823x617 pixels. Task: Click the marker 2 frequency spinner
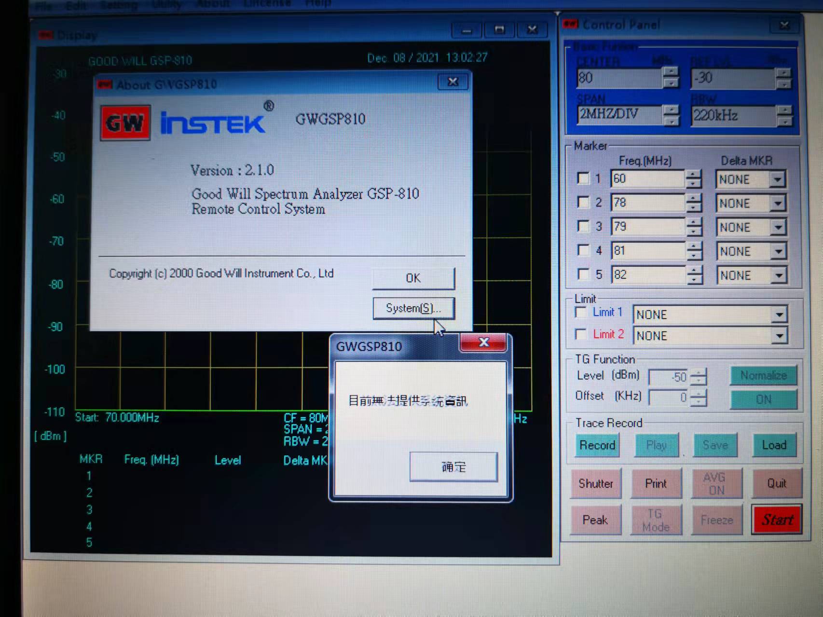click(x=694, y=203)
